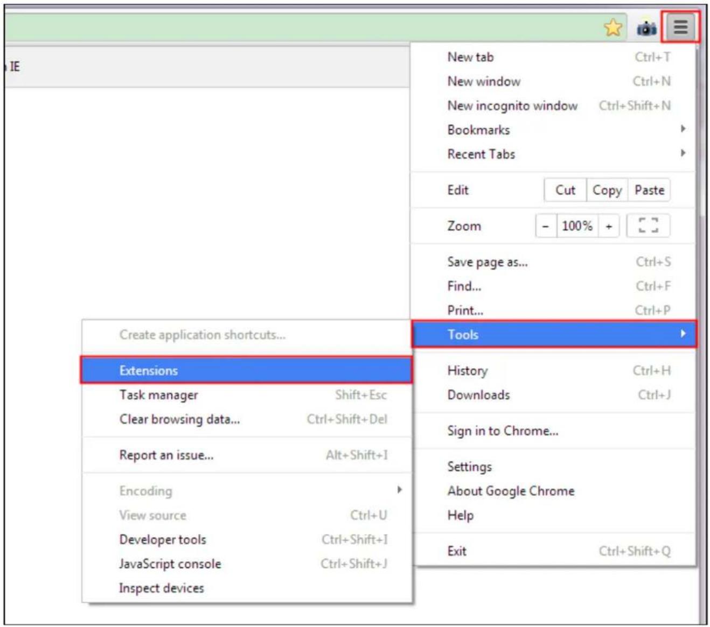The image size is (710, 627).
Task: Select Print... menu entry
Action: click(553, 310)
